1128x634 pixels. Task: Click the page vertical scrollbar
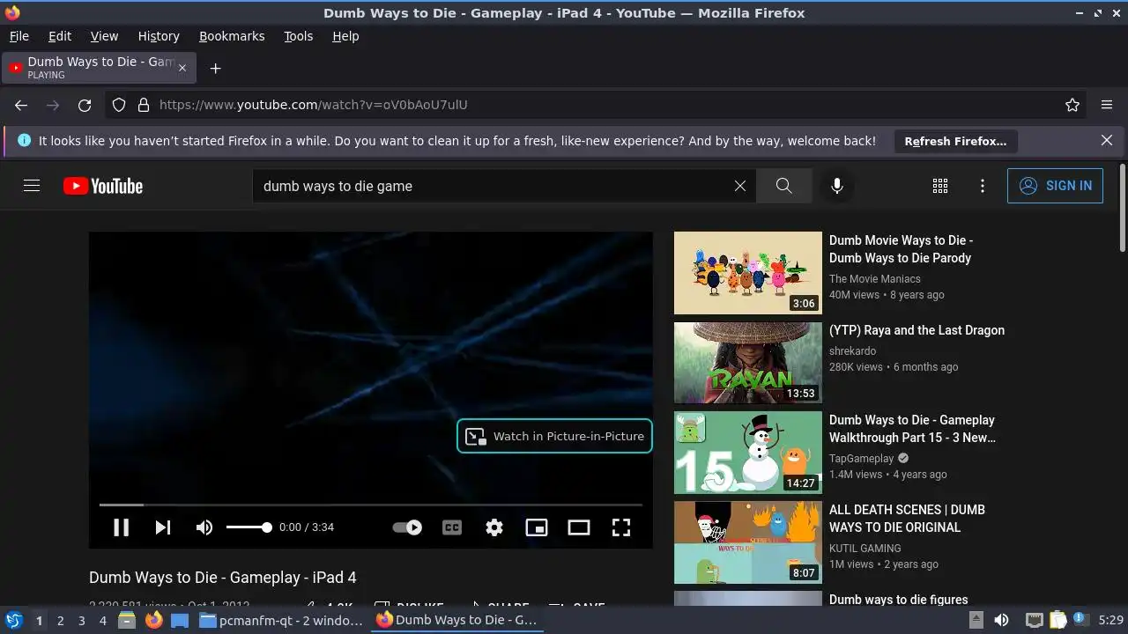(1122, 208)
